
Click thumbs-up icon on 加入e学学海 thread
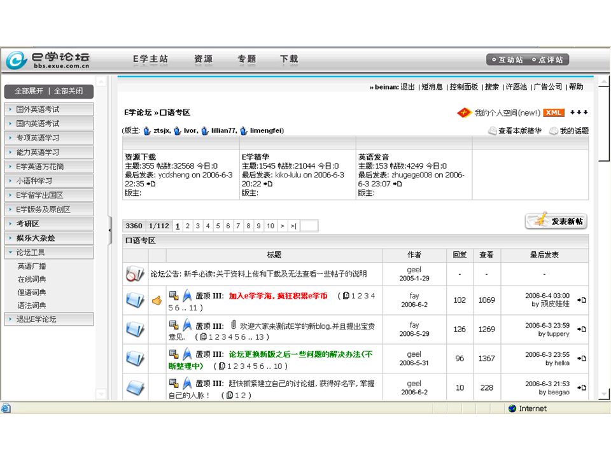[157, 300]
